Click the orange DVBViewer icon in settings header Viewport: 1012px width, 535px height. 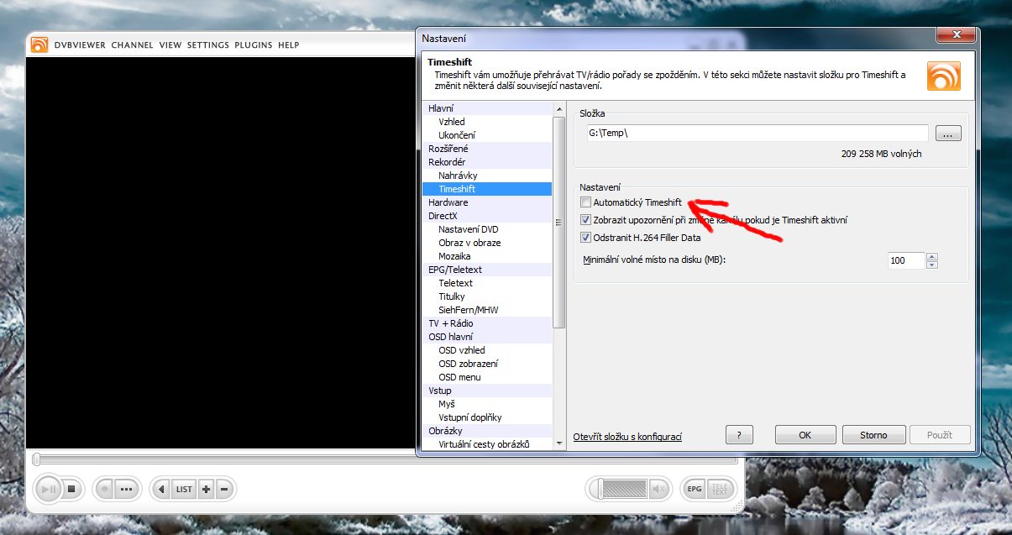pyautogui.click(x=943, y=75)
